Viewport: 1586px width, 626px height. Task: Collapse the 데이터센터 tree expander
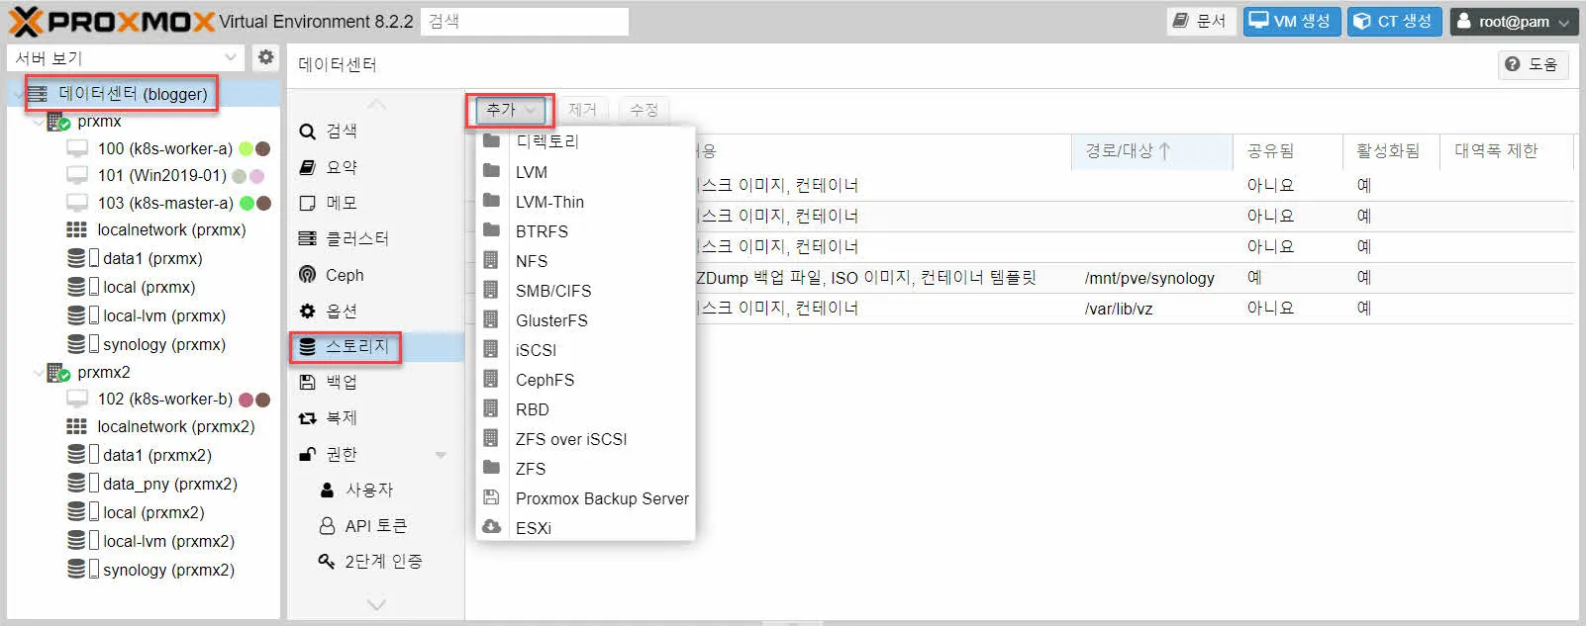pos(17,94)
